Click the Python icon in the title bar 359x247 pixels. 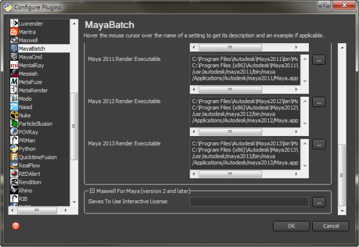(x=7, y=7)
